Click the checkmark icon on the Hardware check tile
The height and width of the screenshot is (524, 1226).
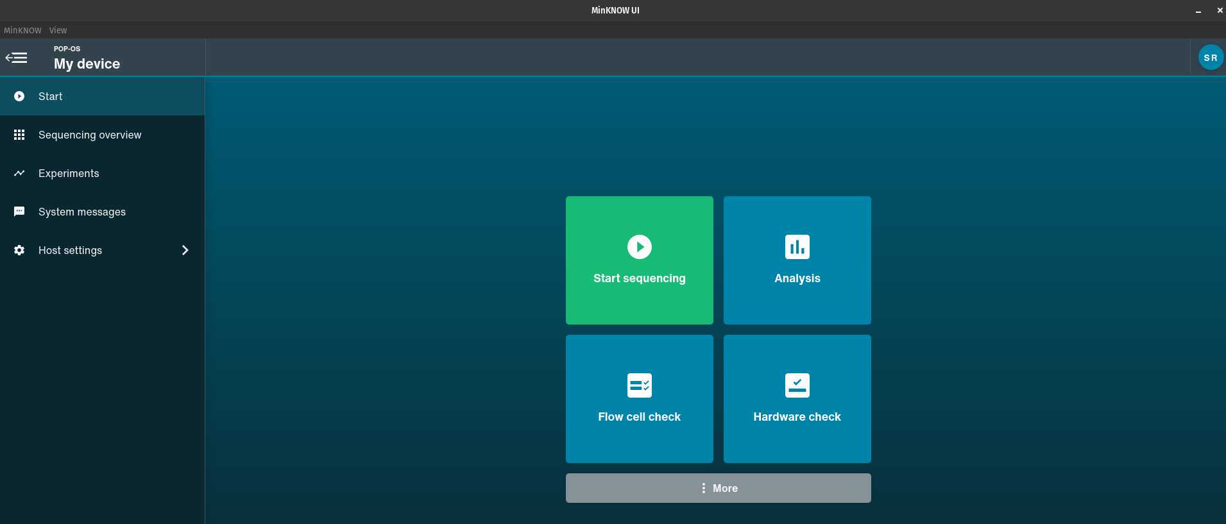(797, 385)
